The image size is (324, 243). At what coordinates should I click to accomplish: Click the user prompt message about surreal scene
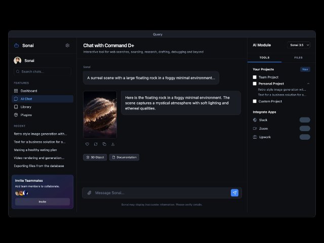click(151, 78)
